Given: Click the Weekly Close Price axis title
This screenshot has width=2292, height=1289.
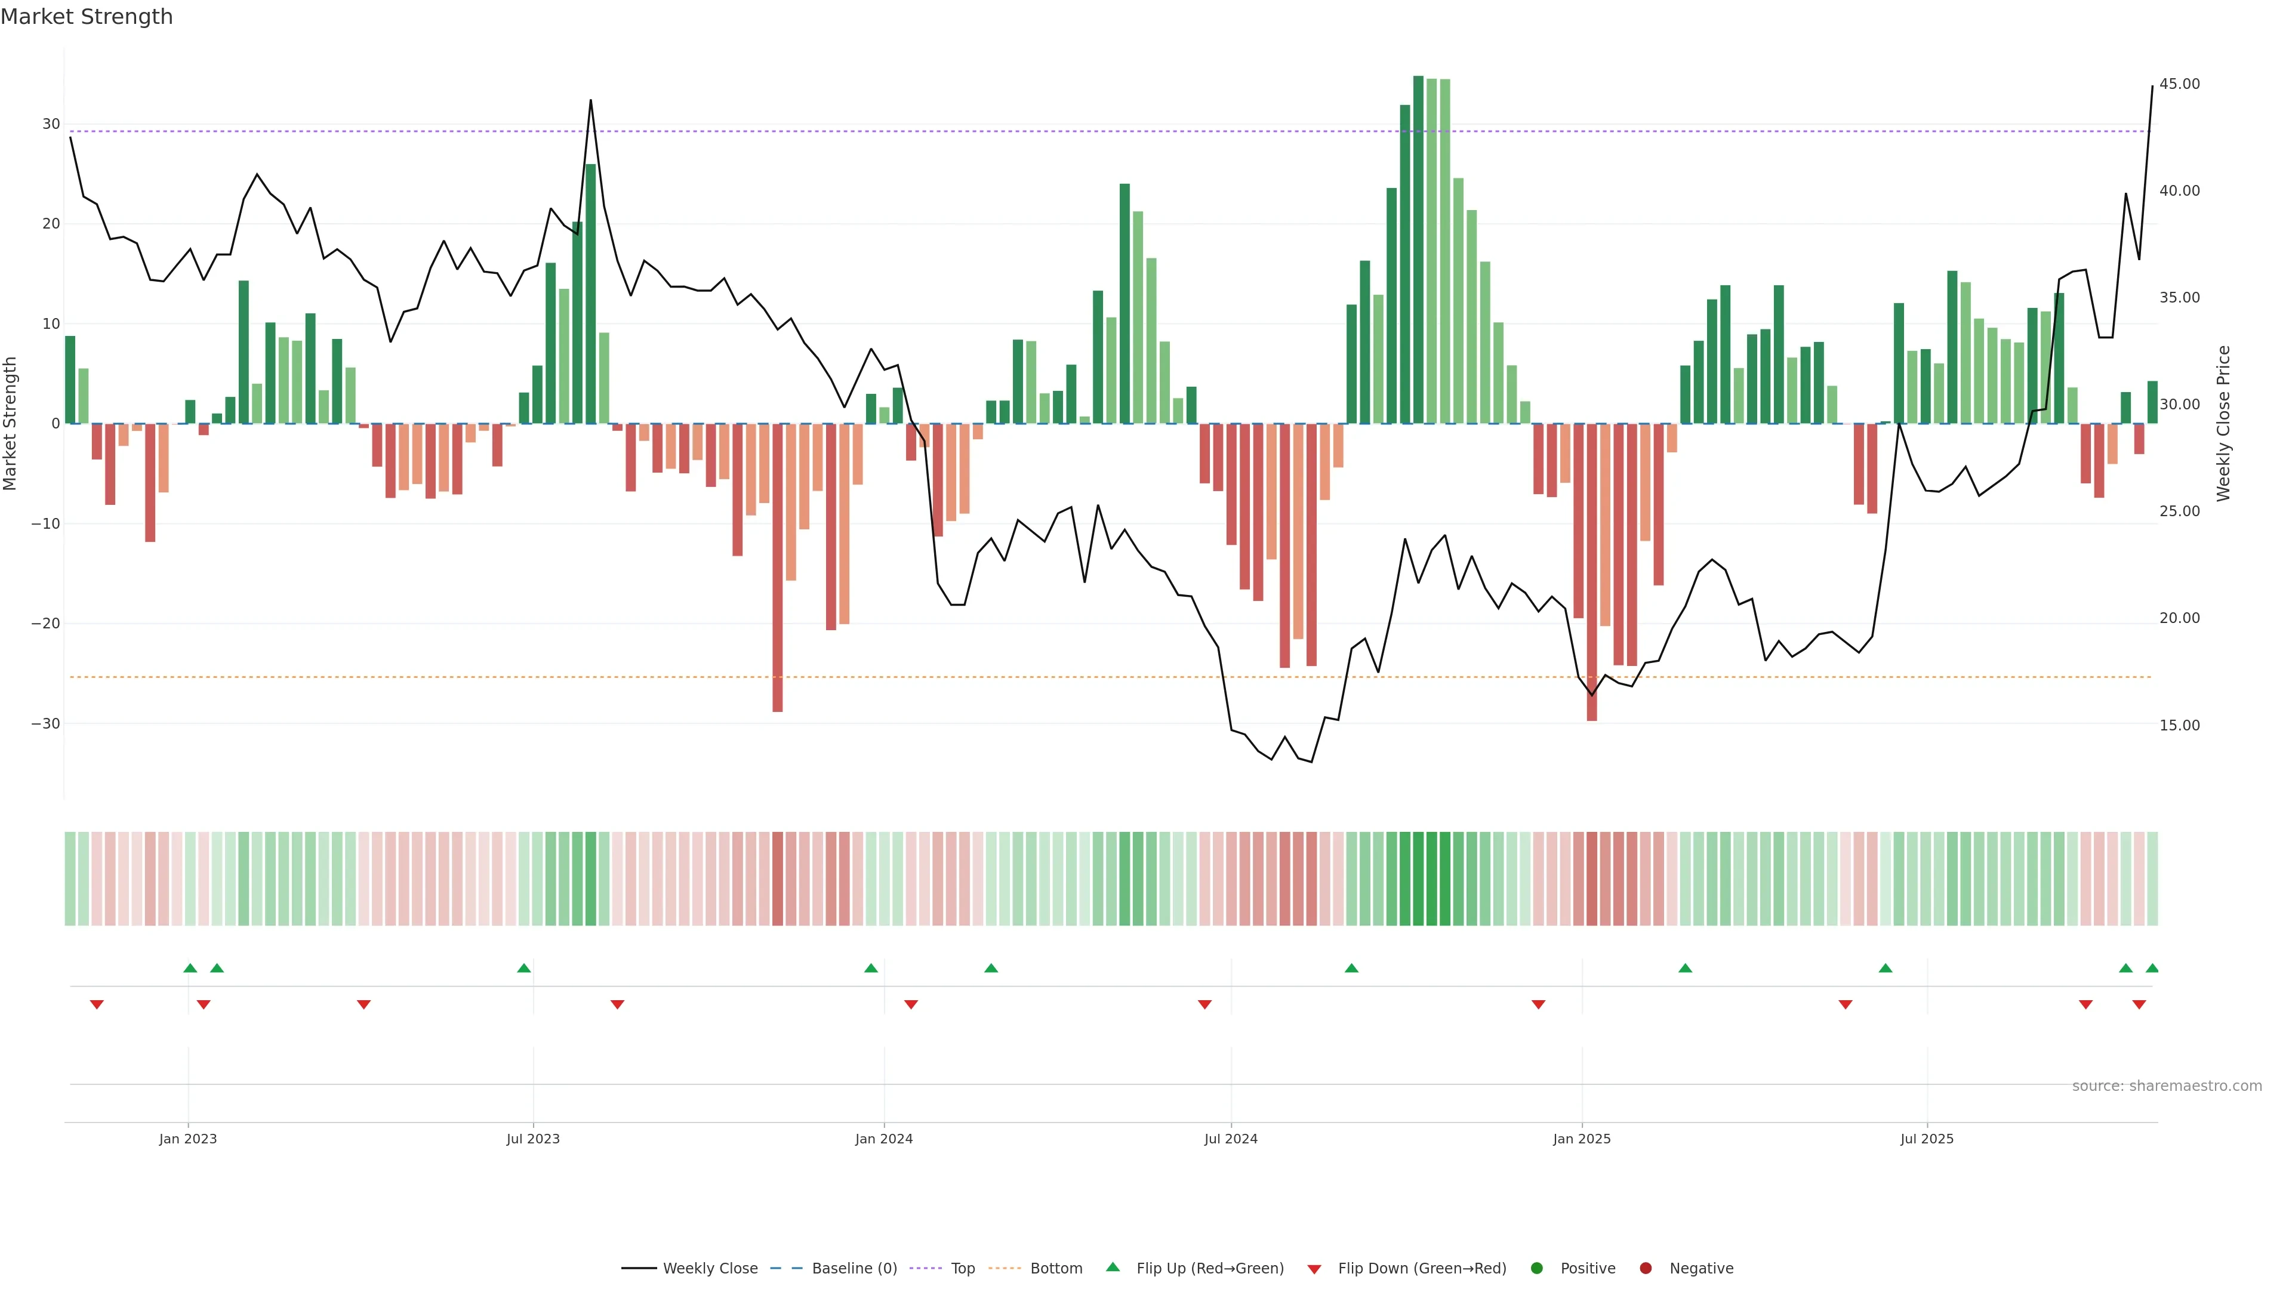Looking at the screenshot, I should coord(2223,424).
